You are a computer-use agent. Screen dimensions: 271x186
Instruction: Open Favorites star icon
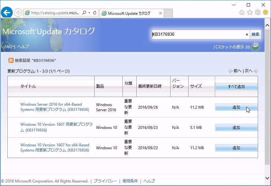click(x=250, y=13)
